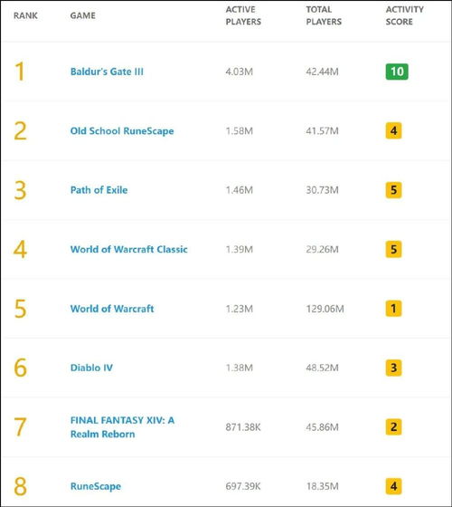Sort by the Activity Score column header
Image resolution: width=452 pixels, height=507 pixels.
[405, 15]
